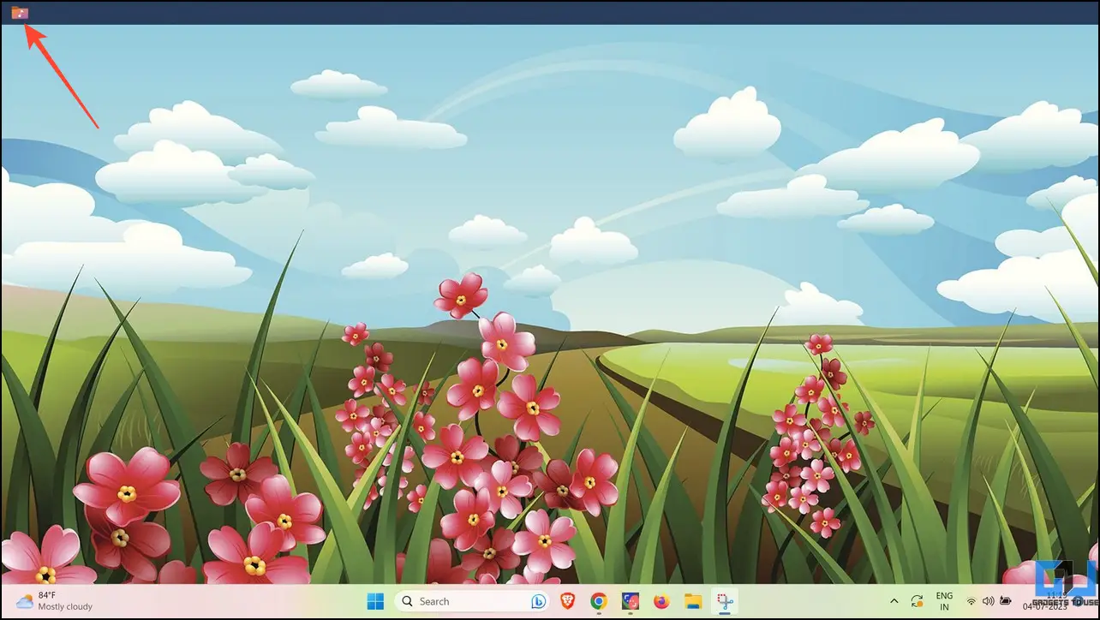
Task: Open the Snipping Tool taskbar icon
Action: pos(723,601)
